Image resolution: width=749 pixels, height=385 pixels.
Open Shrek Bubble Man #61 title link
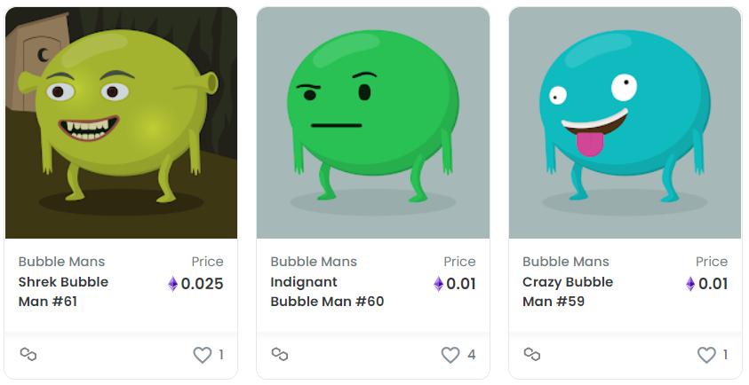coord(64,292)
